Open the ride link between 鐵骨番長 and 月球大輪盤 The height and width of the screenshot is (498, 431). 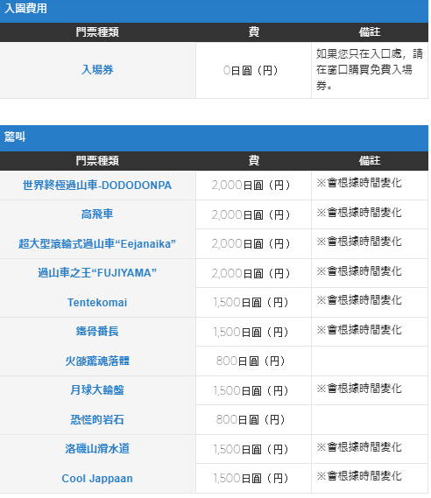pos(97,361)
